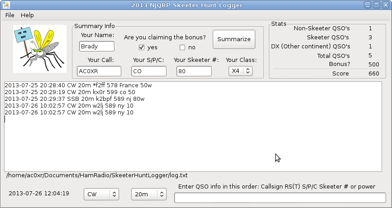Open the Help menu
Image resolution: width=392 pixels, height=208 pixels.
(27, 15)
